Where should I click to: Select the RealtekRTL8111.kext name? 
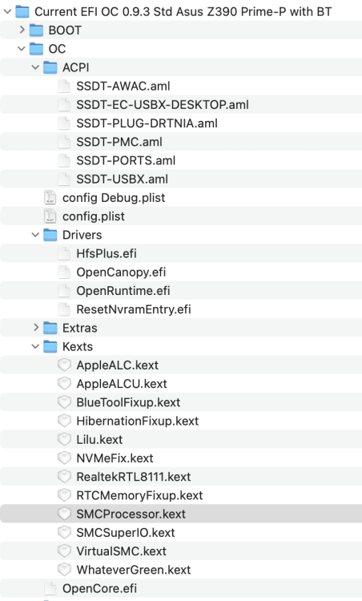(x=134, y=477)
